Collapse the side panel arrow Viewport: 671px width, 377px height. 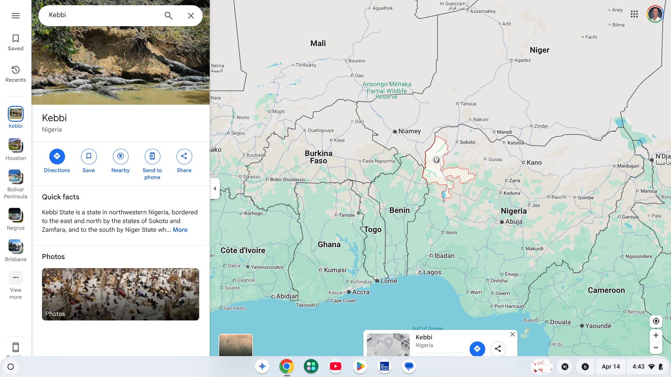pos(215,188)
